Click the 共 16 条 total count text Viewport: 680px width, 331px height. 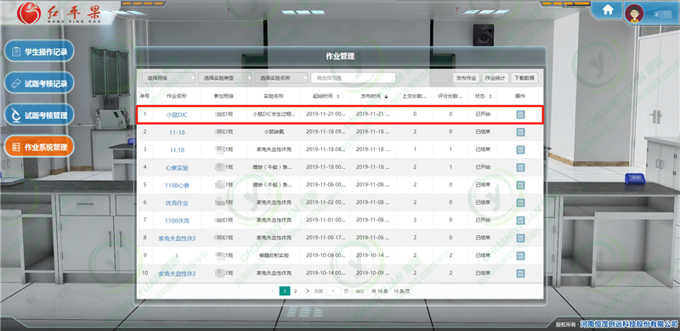379,291
